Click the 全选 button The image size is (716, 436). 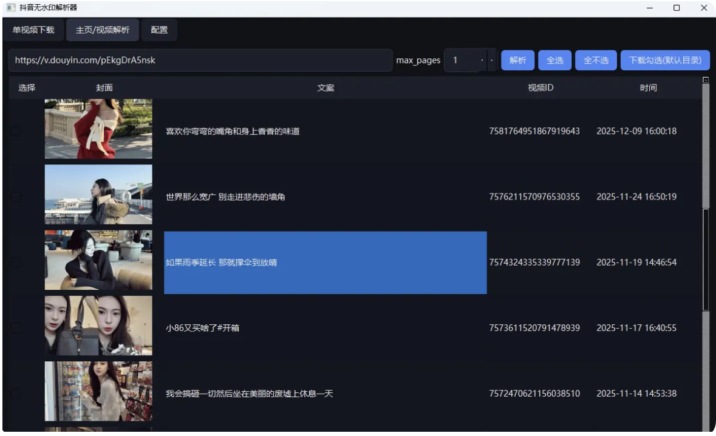(x=555, y=61)
